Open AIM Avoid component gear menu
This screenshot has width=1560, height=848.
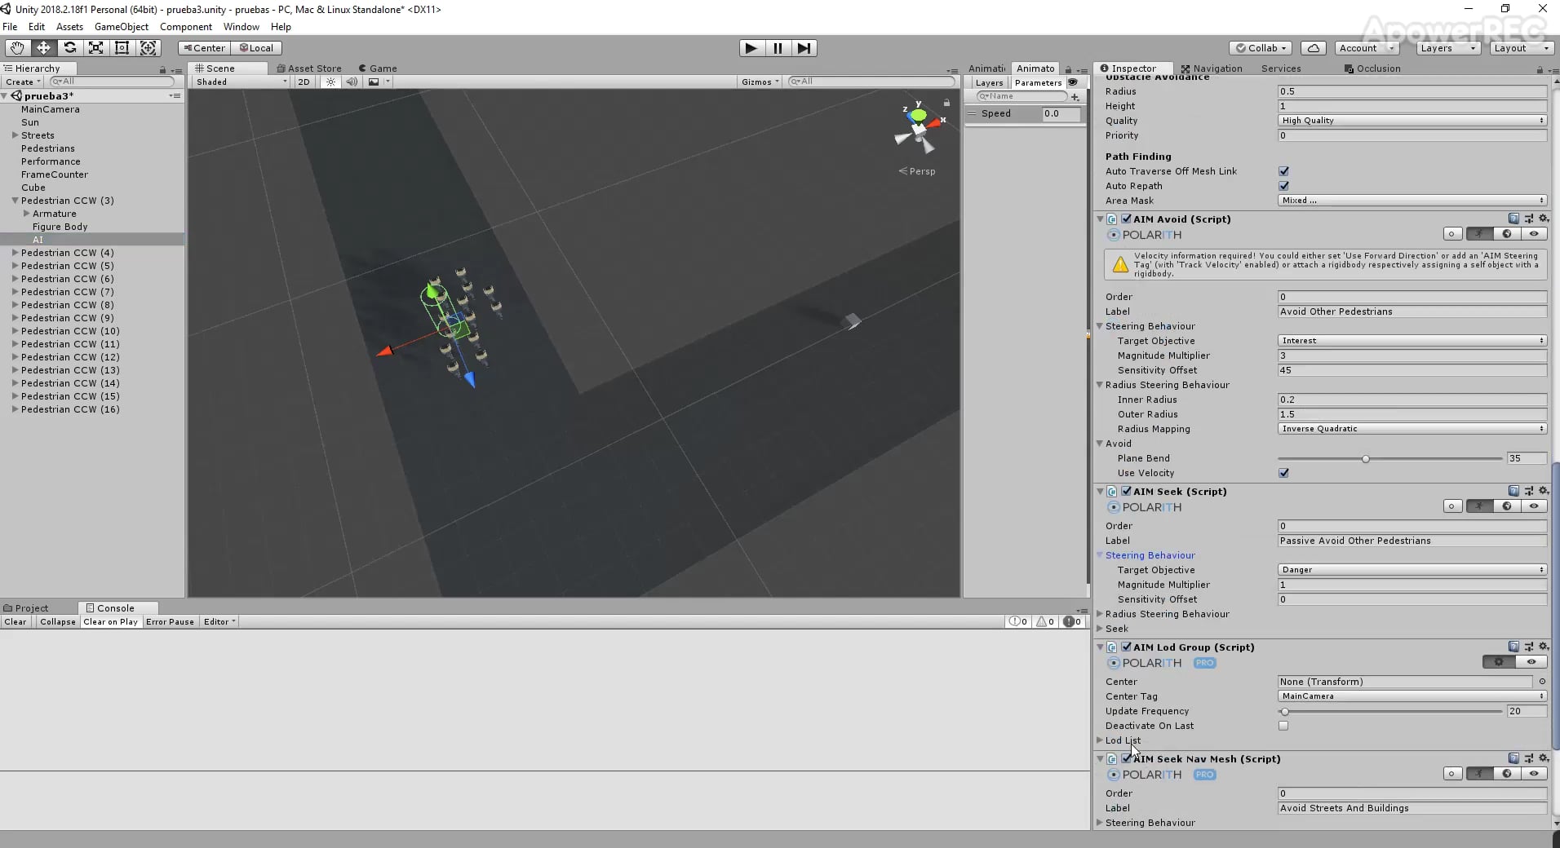pyautogui.click(x=1544, y=219)
